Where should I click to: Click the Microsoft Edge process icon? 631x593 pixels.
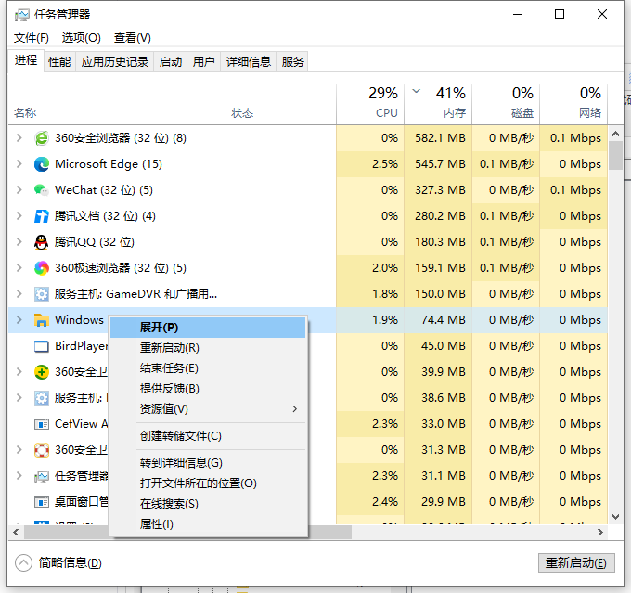(41, 164)
